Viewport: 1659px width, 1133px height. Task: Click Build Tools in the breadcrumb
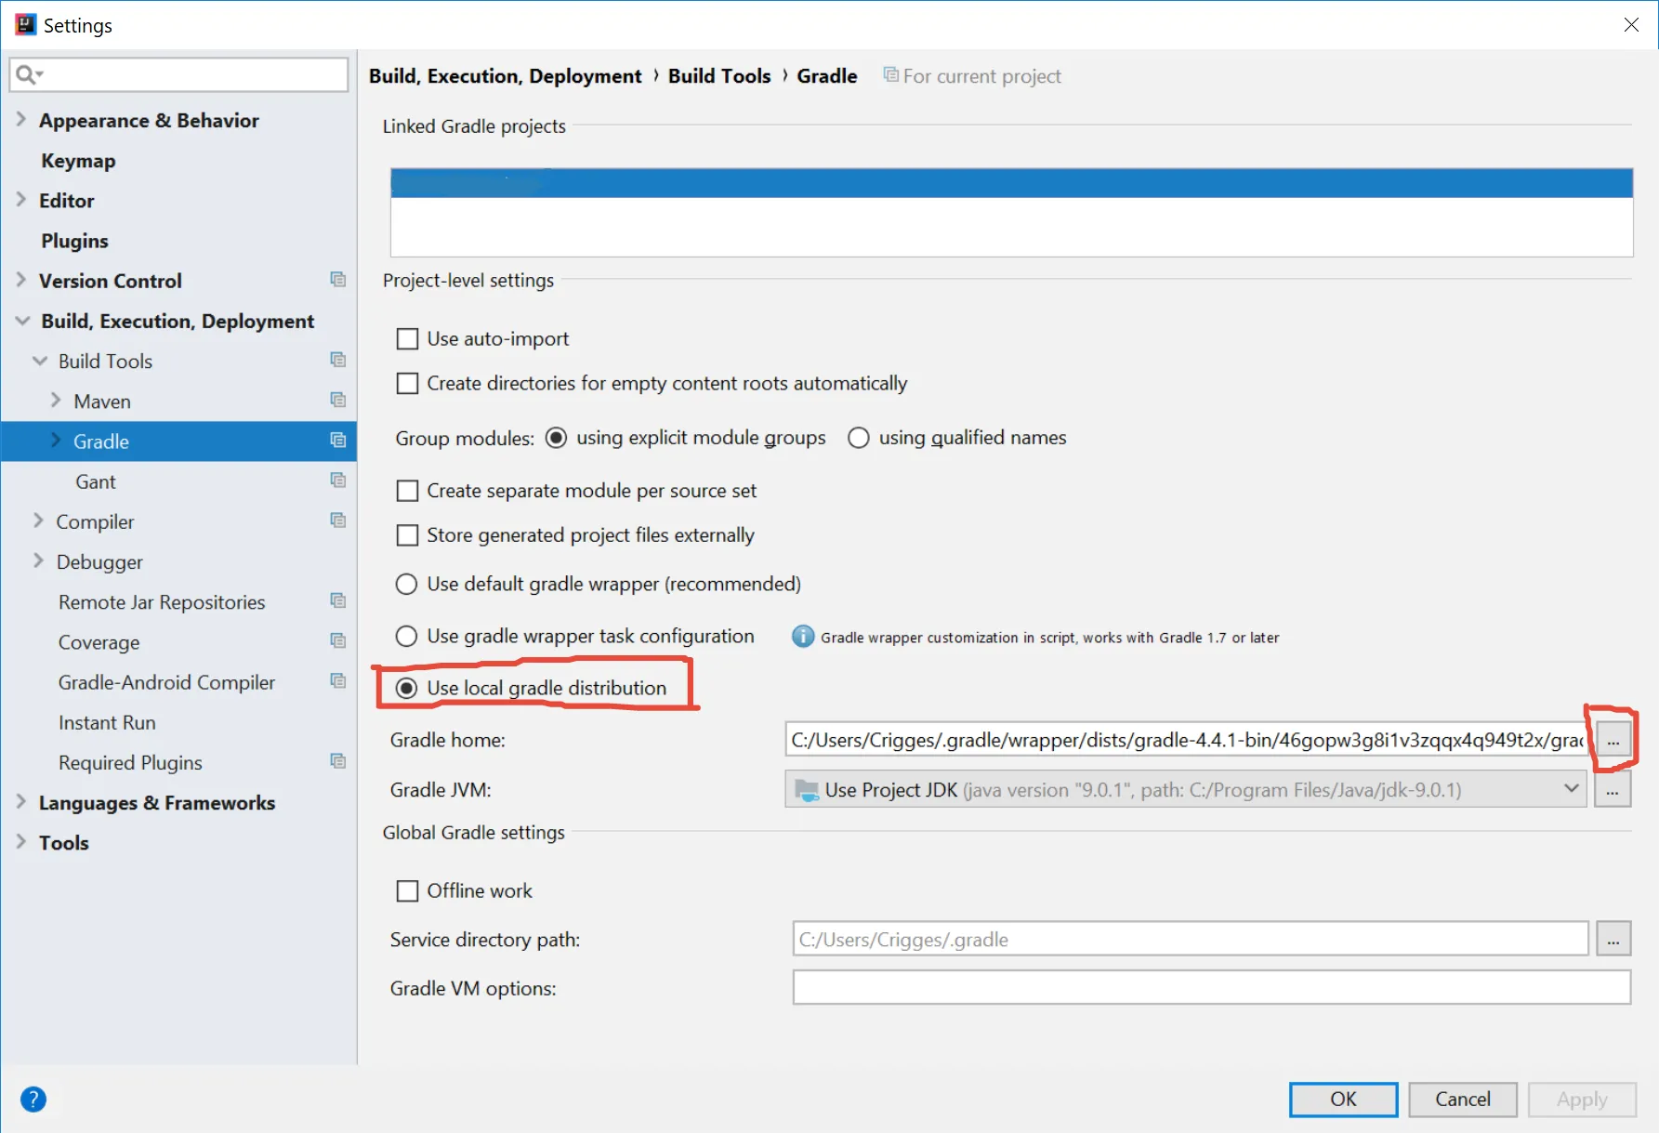pos(719,76)
